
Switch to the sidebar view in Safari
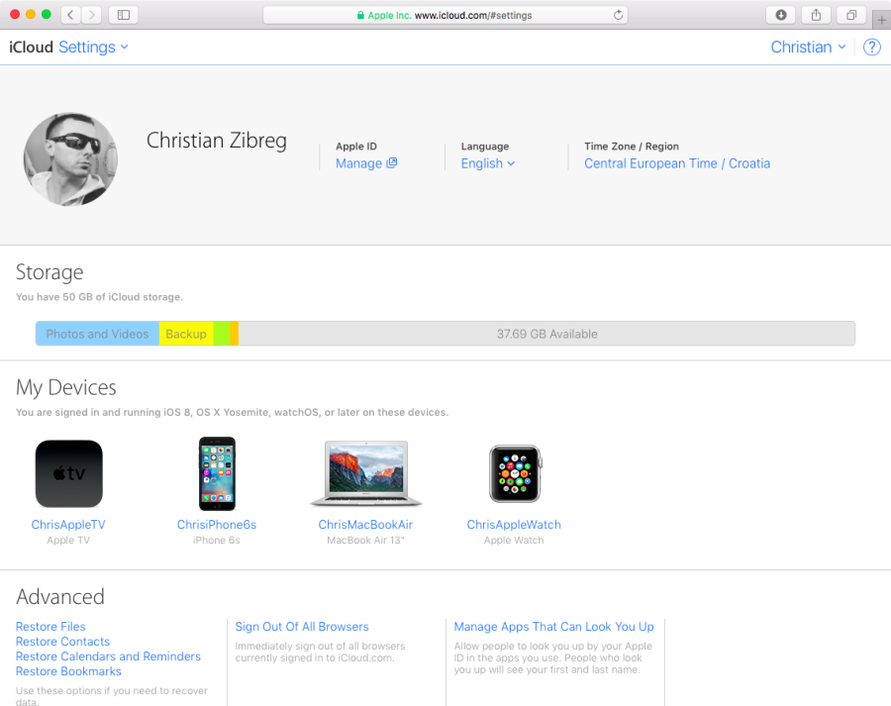(122, 14)
